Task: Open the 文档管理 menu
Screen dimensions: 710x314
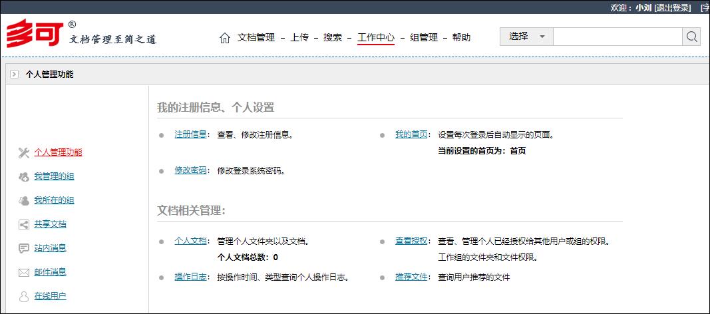Action: click(256, 37)
